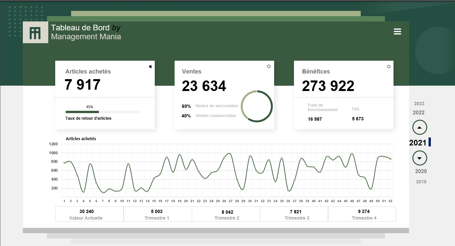Click the 40% sales percentage
The width and height of the screenshot is (455, 246).
[186, 116]
